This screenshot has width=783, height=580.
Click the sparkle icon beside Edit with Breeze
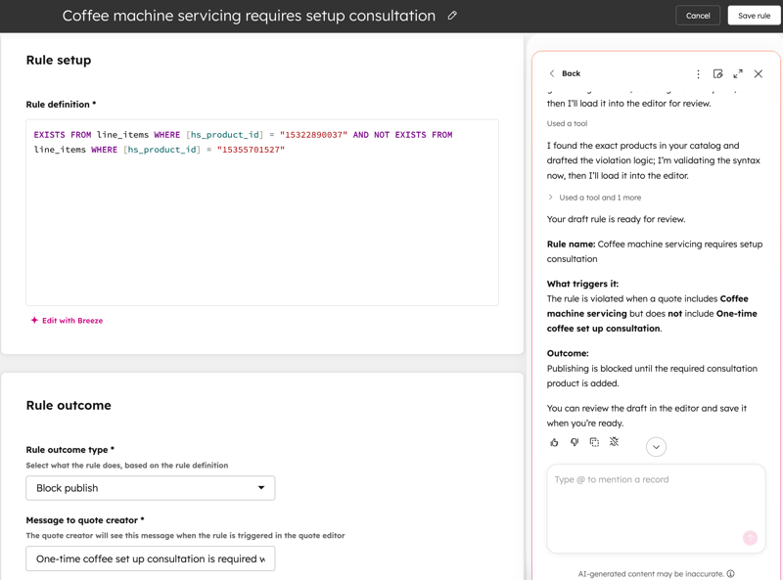click(x=34, y=320)
